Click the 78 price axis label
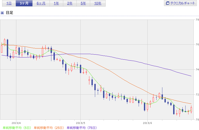 (x=197, y=20)
